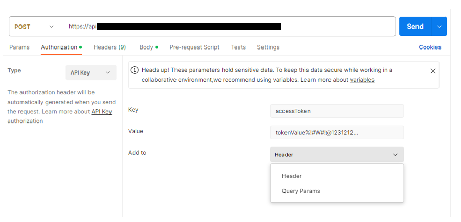Go to the Tests tab

click(238, 47)
